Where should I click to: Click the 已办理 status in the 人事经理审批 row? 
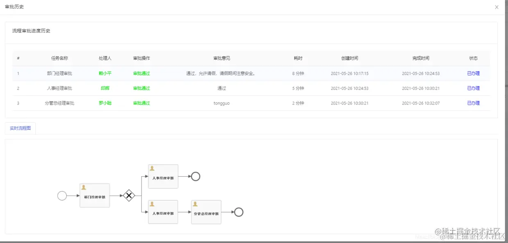pos(473,88)
